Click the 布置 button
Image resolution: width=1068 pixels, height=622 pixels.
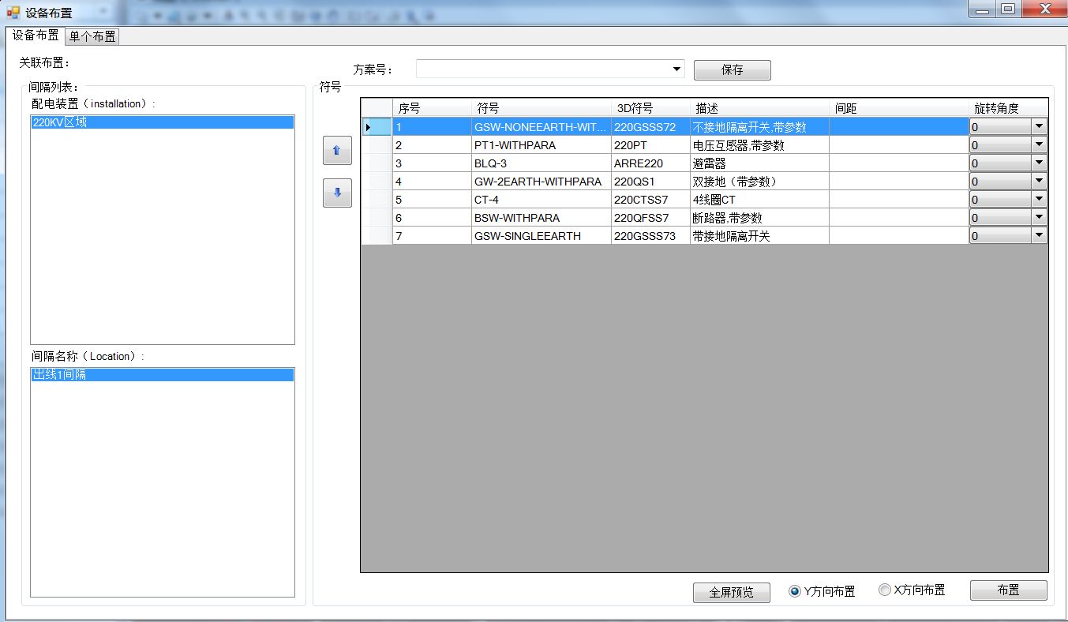pyautogui.click(x=1009, y=590)
